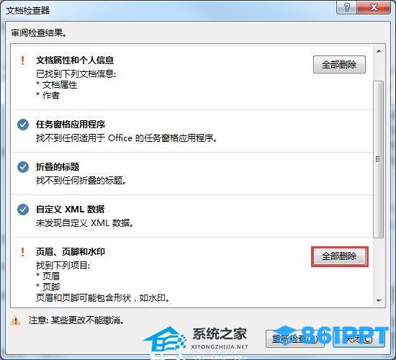The image size is (396, 360).
Task: Select the 文档属性和个人信息 heading
Action: point(75,60)
